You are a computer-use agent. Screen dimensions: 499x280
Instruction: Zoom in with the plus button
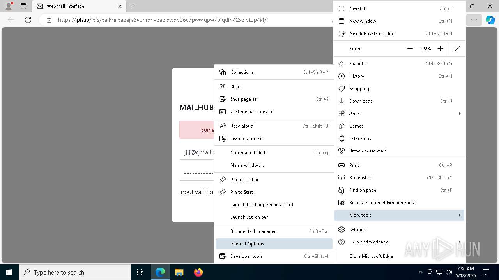point(440,49)
